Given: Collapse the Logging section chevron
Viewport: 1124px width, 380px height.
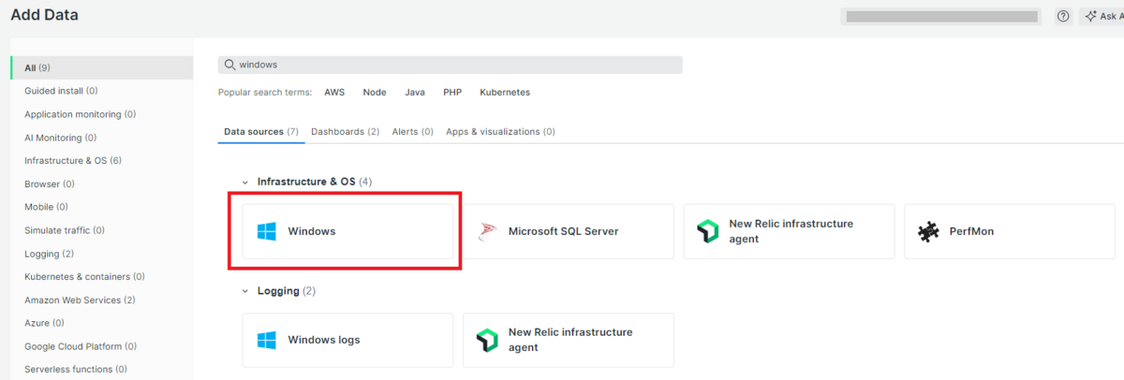Looking at the screenshot, I should 245,291.
